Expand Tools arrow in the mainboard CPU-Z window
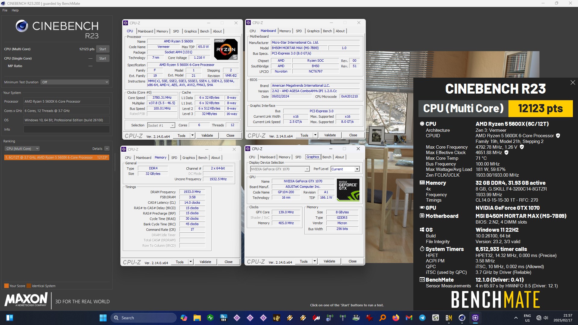 315,135
